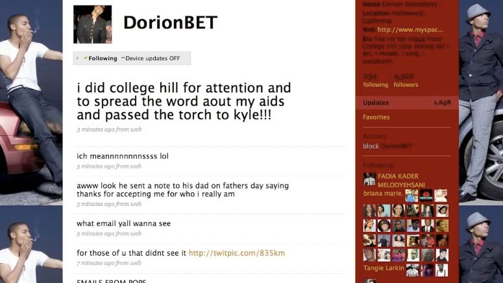Open FADIA KADER avatar icon
The height and width of the screenshot is (283, 503).
[369, 179]
